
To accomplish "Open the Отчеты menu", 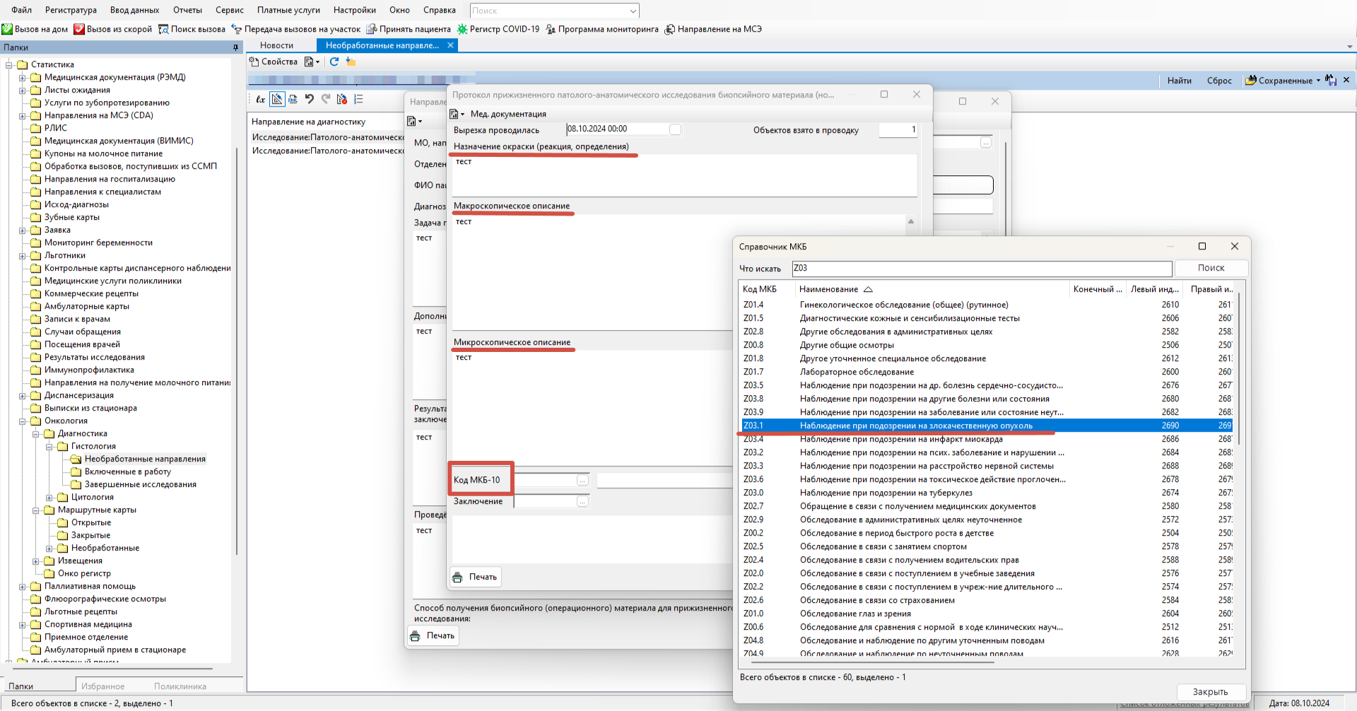I will pos(187,10).
